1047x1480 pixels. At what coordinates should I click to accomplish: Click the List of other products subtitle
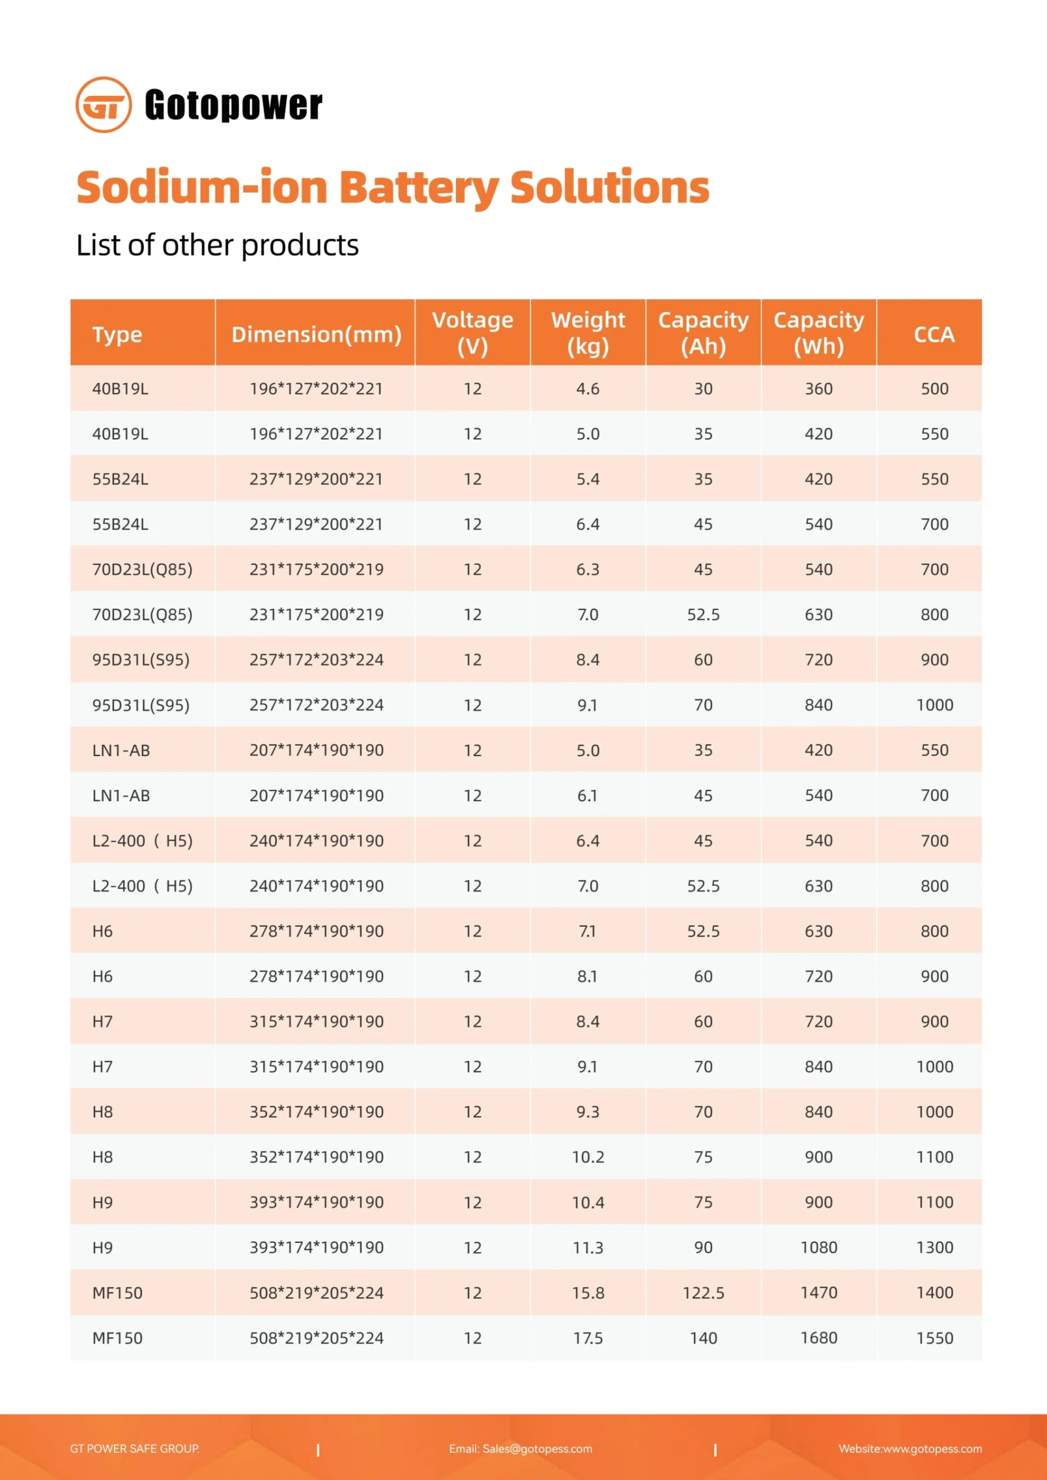coord(217,245)
